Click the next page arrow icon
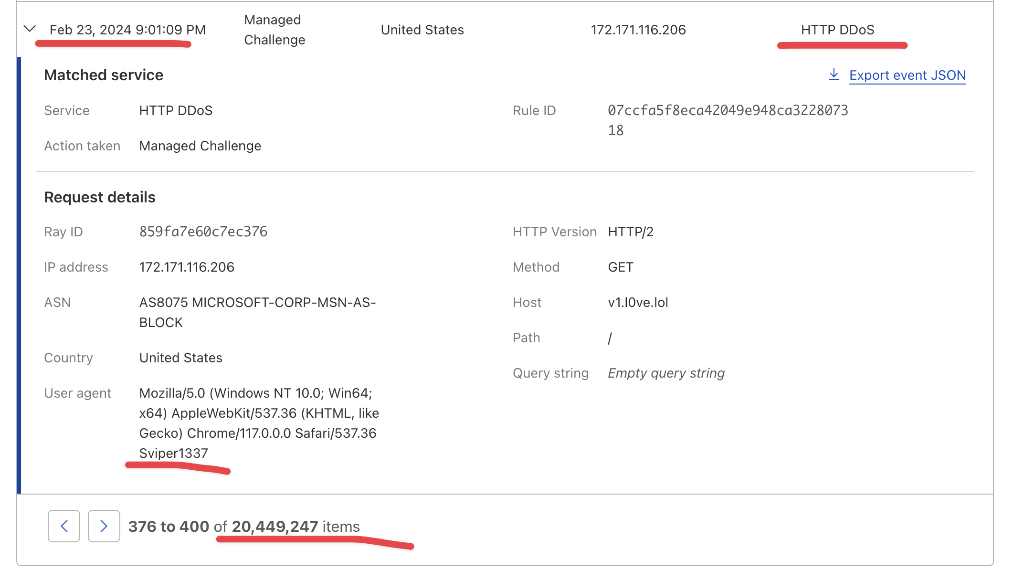This screenshot has width=1014, height=570. 103,526
